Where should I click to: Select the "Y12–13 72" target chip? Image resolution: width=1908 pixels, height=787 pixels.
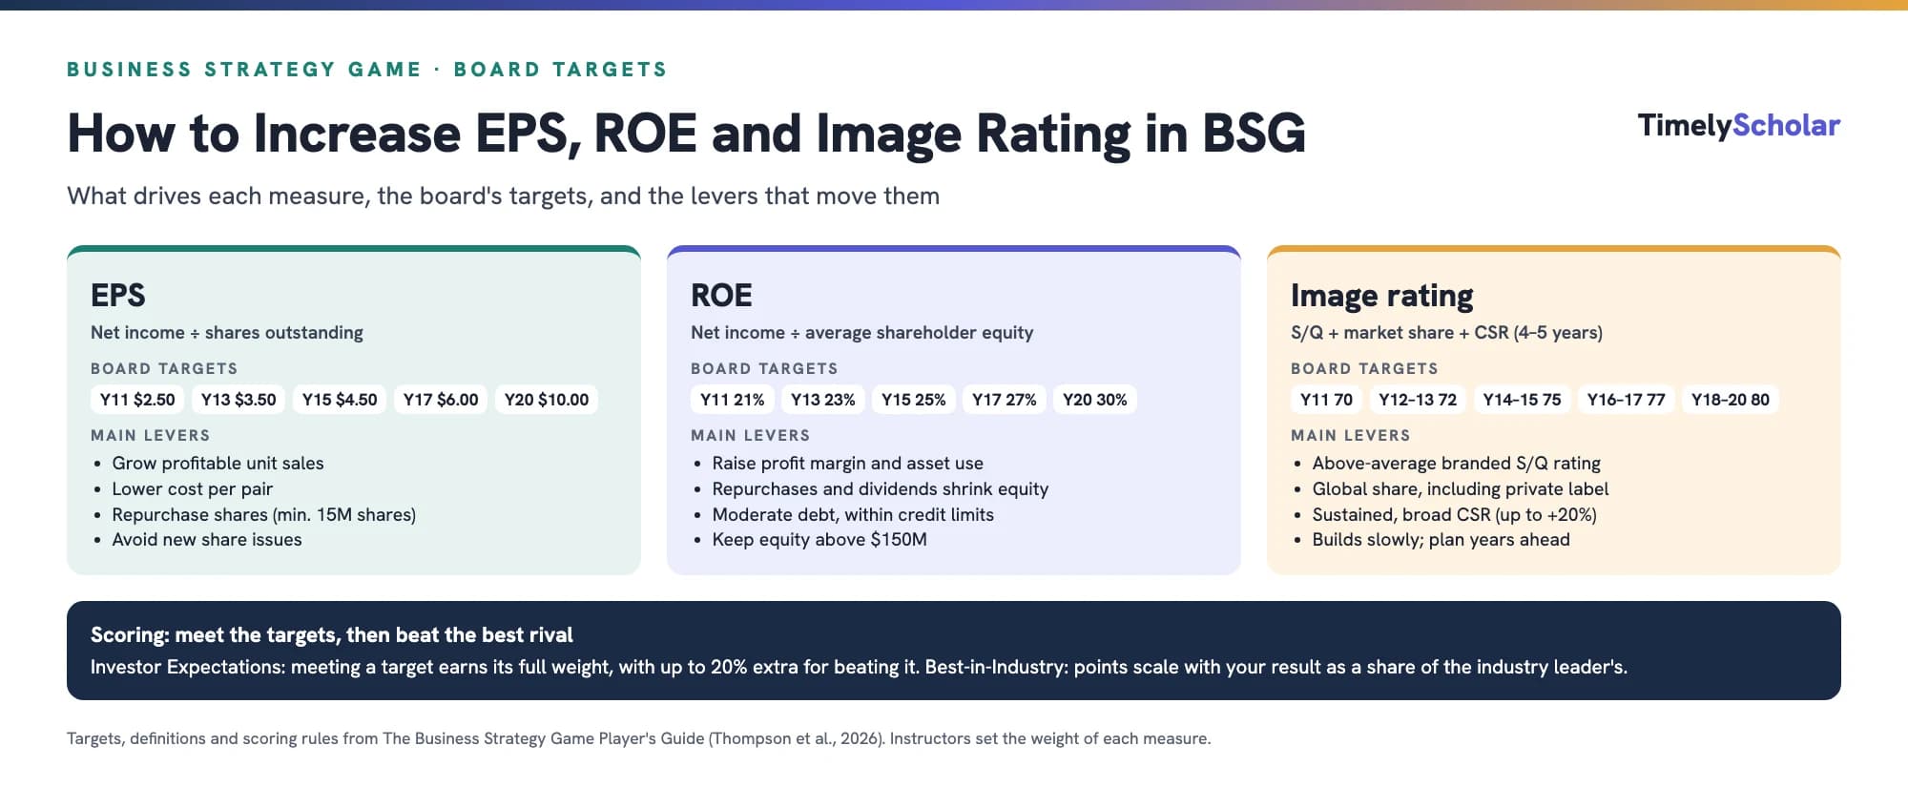[x=1418, y=400]
